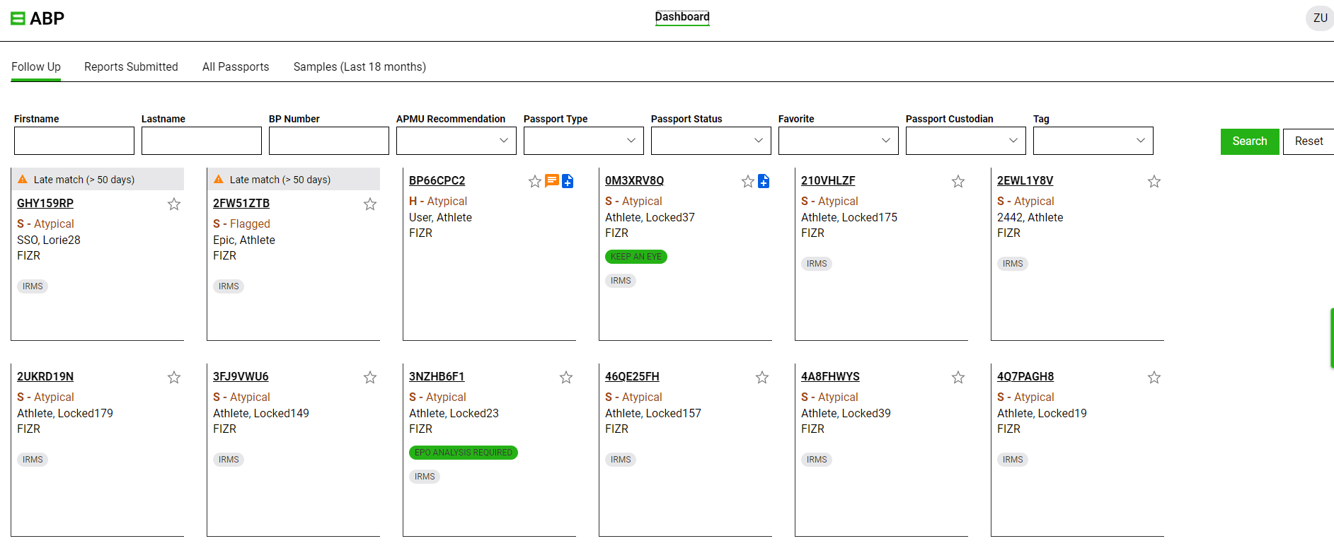Open passport link 4Q7PAGH8
Screen dimensions: 1334x558
(x=1025, y=377)
